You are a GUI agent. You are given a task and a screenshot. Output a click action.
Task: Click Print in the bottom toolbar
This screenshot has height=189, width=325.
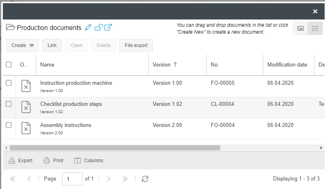54,161
